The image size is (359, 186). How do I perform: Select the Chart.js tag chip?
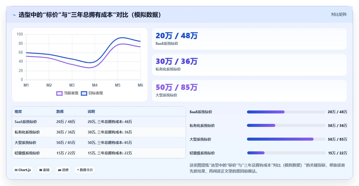click(x=23, y=170)
